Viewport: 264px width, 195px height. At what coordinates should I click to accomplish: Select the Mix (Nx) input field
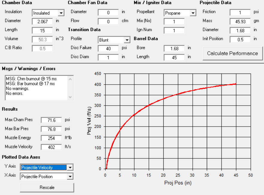pyautogui.click(x=174, y=21)
